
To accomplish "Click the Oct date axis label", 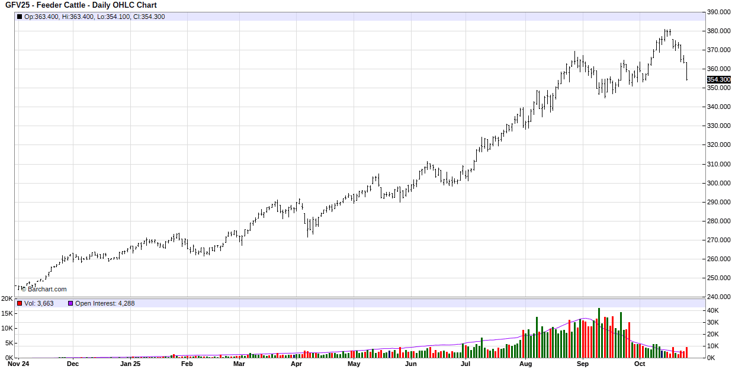I will (639, 364).
